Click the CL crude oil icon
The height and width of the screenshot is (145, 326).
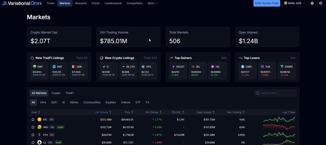point(39,142)
